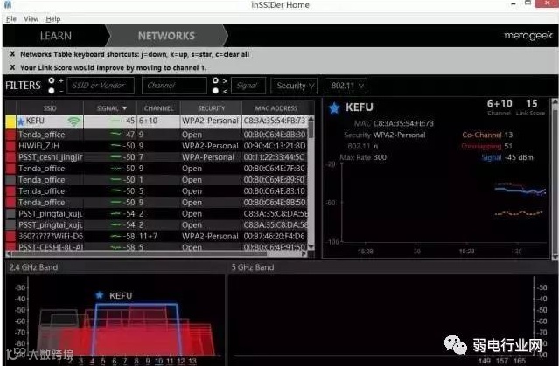Click the 2.4 GHz Band panel title
Viewport: 559px width, 366px height.
pyautogui.click(x=33, y=267)
